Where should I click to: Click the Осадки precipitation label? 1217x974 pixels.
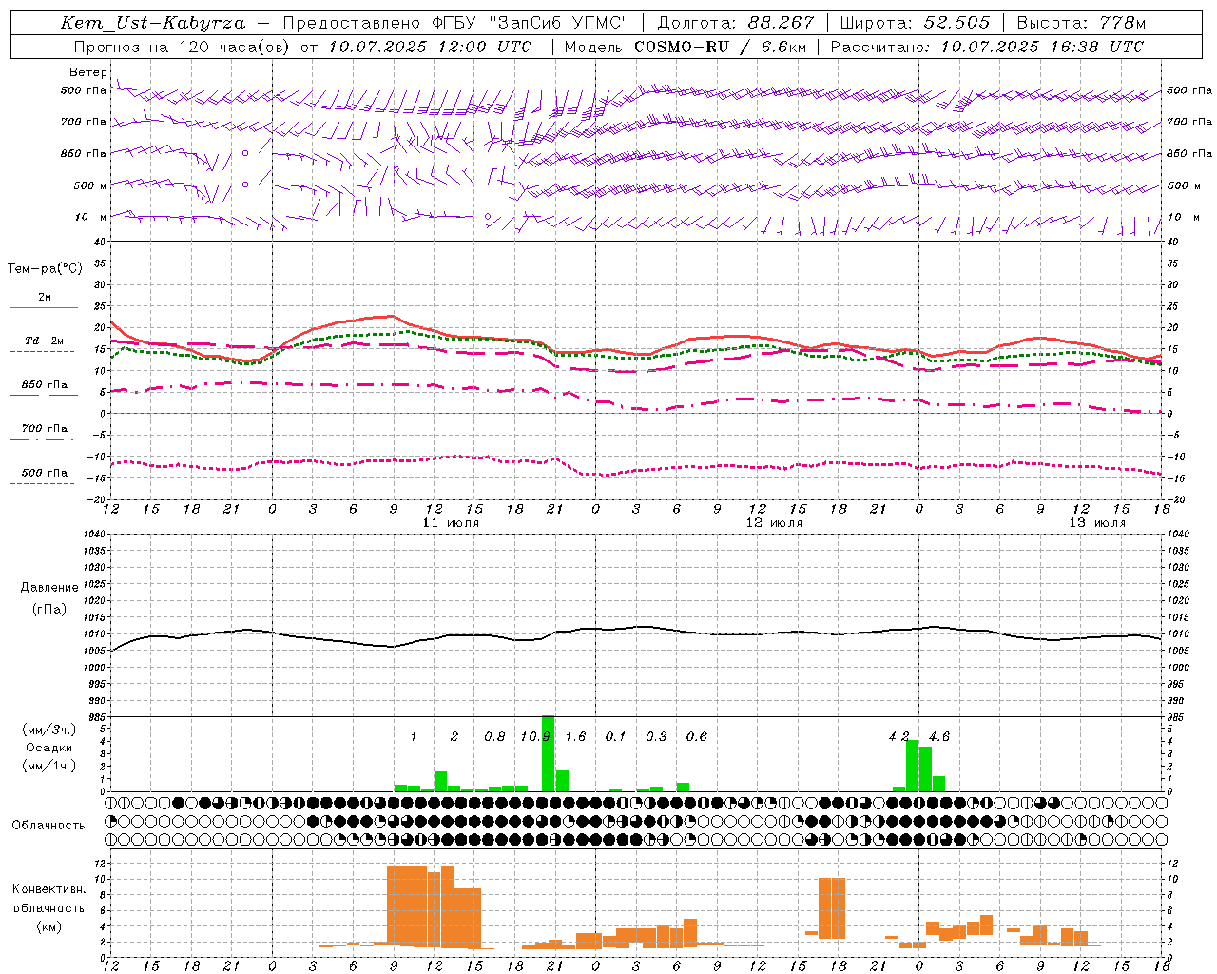[49, 748]
